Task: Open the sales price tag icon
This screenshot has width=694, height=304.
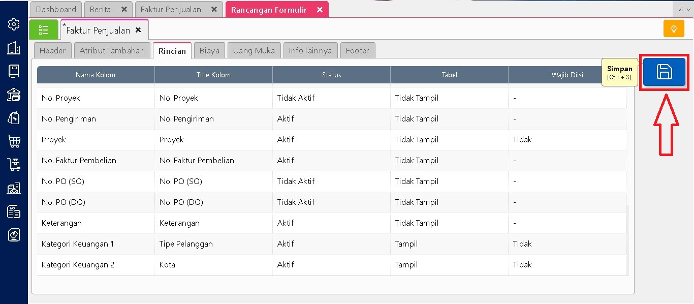Action: [14, 118]
